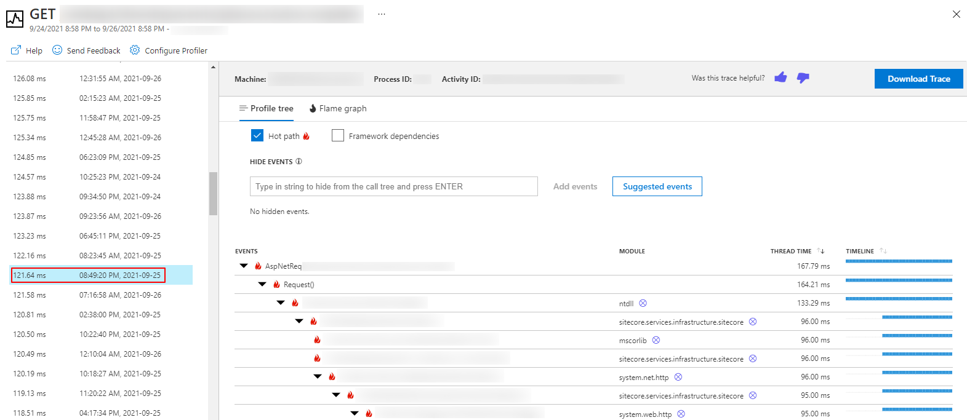Click the Help external link icon
This screenshot has width=967, height=420.
point(16,50)
